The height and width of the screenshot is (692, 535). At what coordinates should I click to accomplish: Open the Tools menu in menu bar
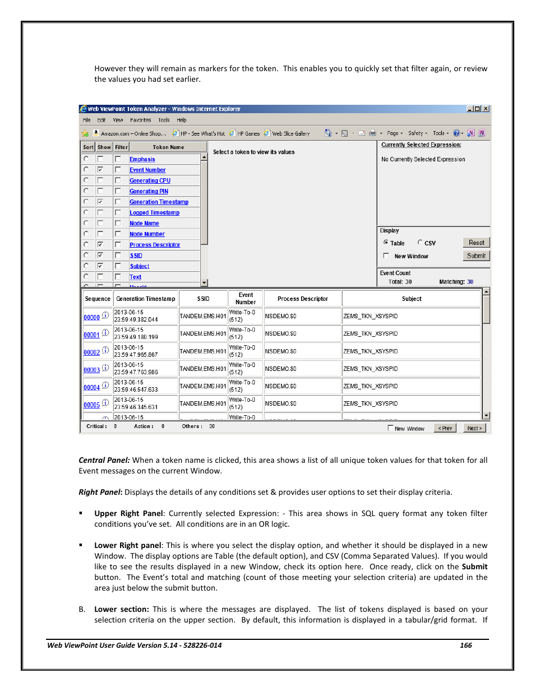point(164,120)
